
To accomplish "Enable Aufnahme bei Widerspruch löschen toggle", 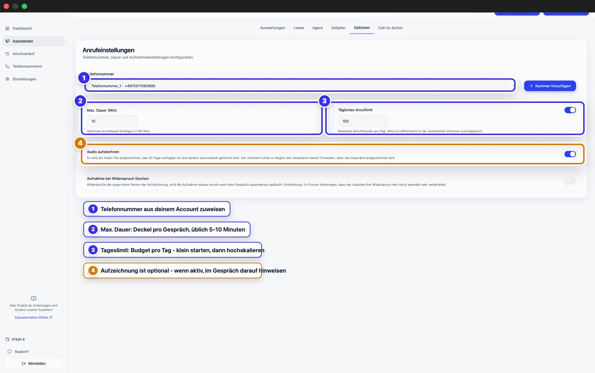I will [570, 181].
